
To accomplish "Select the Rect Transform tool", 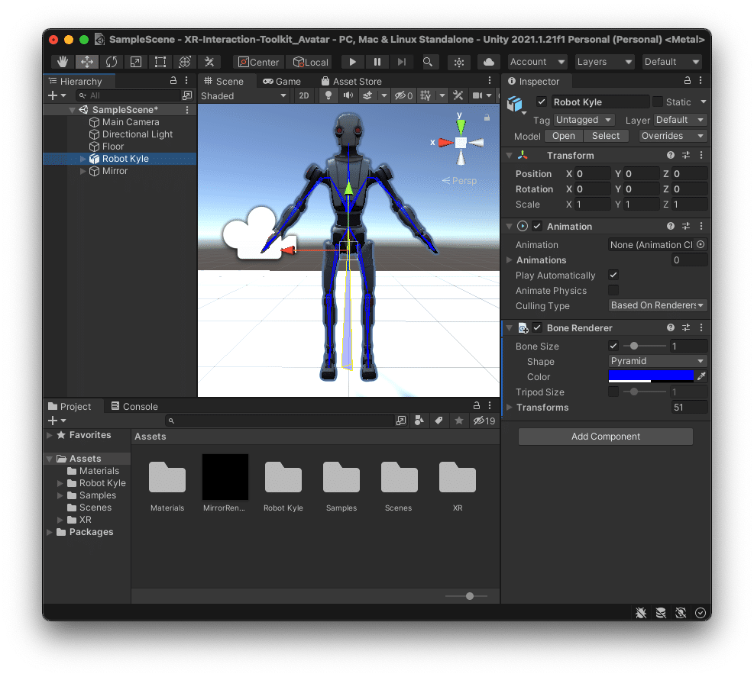I will [x=160, y=62].
